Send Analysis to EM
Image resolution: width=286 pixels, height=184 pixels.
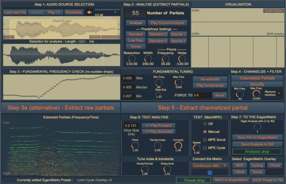(257, 144)
